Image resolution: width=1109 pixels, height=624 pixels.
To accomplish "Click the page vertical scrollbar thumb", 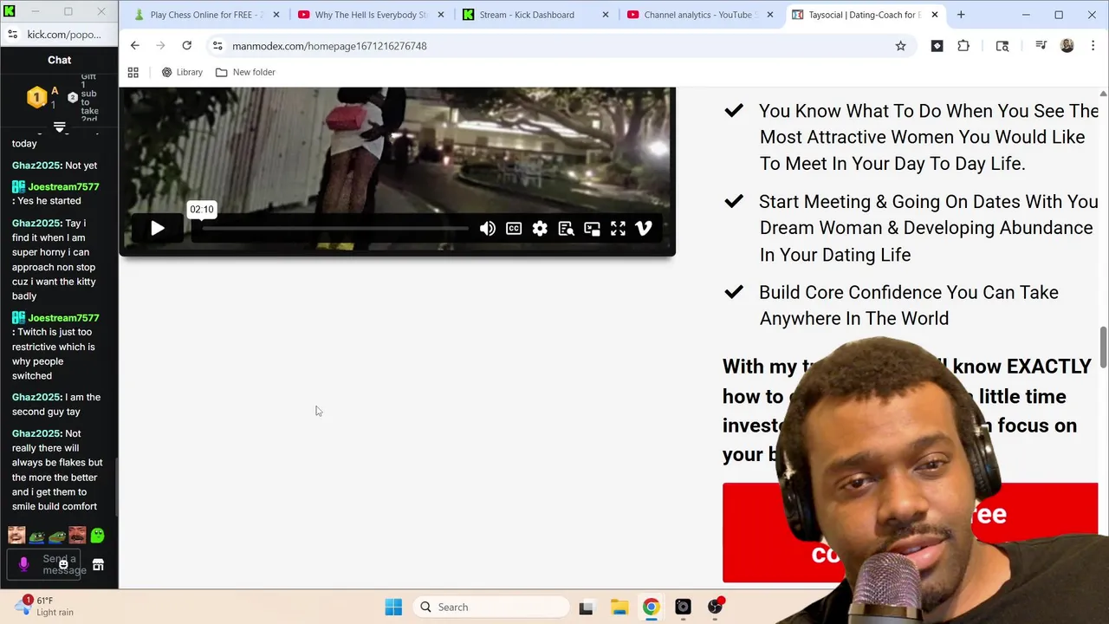I will pyautogui.click(x=1103, y=347).
